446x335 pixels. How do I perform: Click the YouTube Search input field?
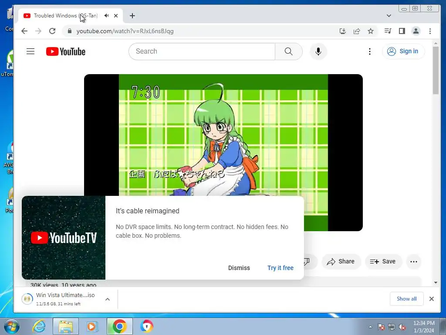pyautogui.click(x=202, y=51)
